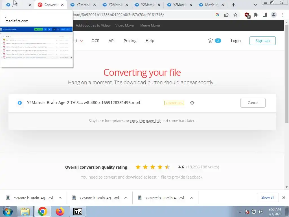Expand options for Y2Mate.is - Brain A avi download
This screenshot has height=217, width=289.
[192, 198]
